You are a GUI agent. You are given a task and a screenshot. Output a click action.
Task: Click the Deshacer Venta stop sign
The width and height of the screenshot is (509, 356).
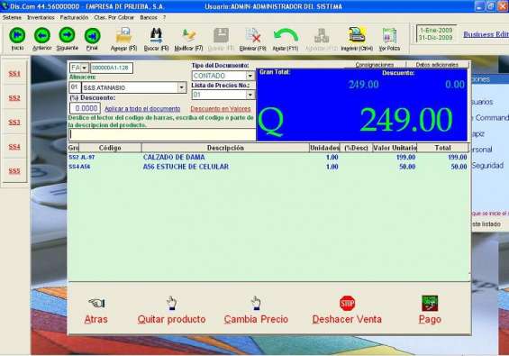347,303
